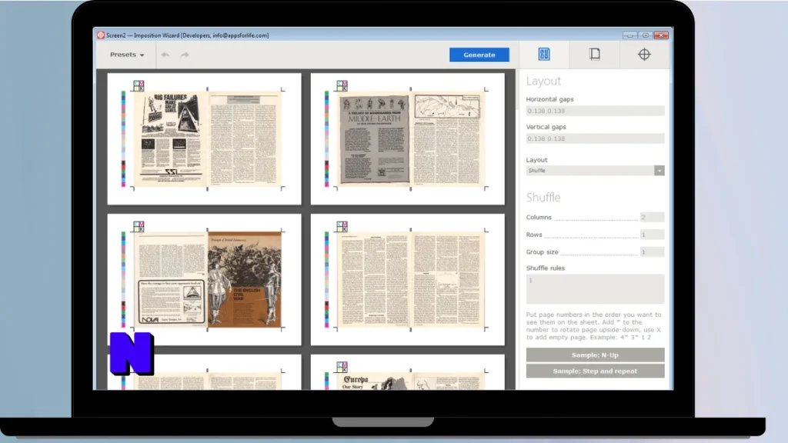The height and width of the screenshot is (443, 788).
Task: Switch to the registration marks tab
Action: point(644,55)
